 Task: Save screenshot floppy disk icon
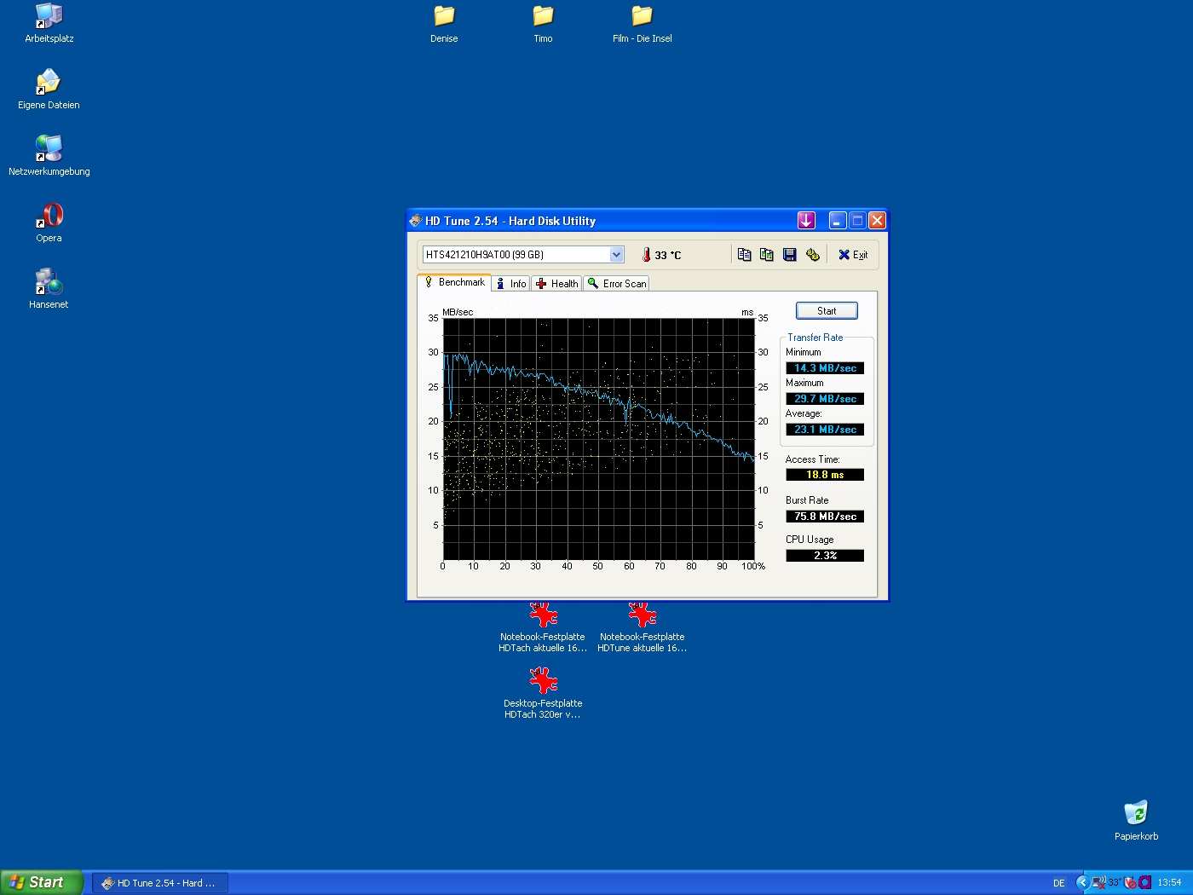click(x=789, y=255)
